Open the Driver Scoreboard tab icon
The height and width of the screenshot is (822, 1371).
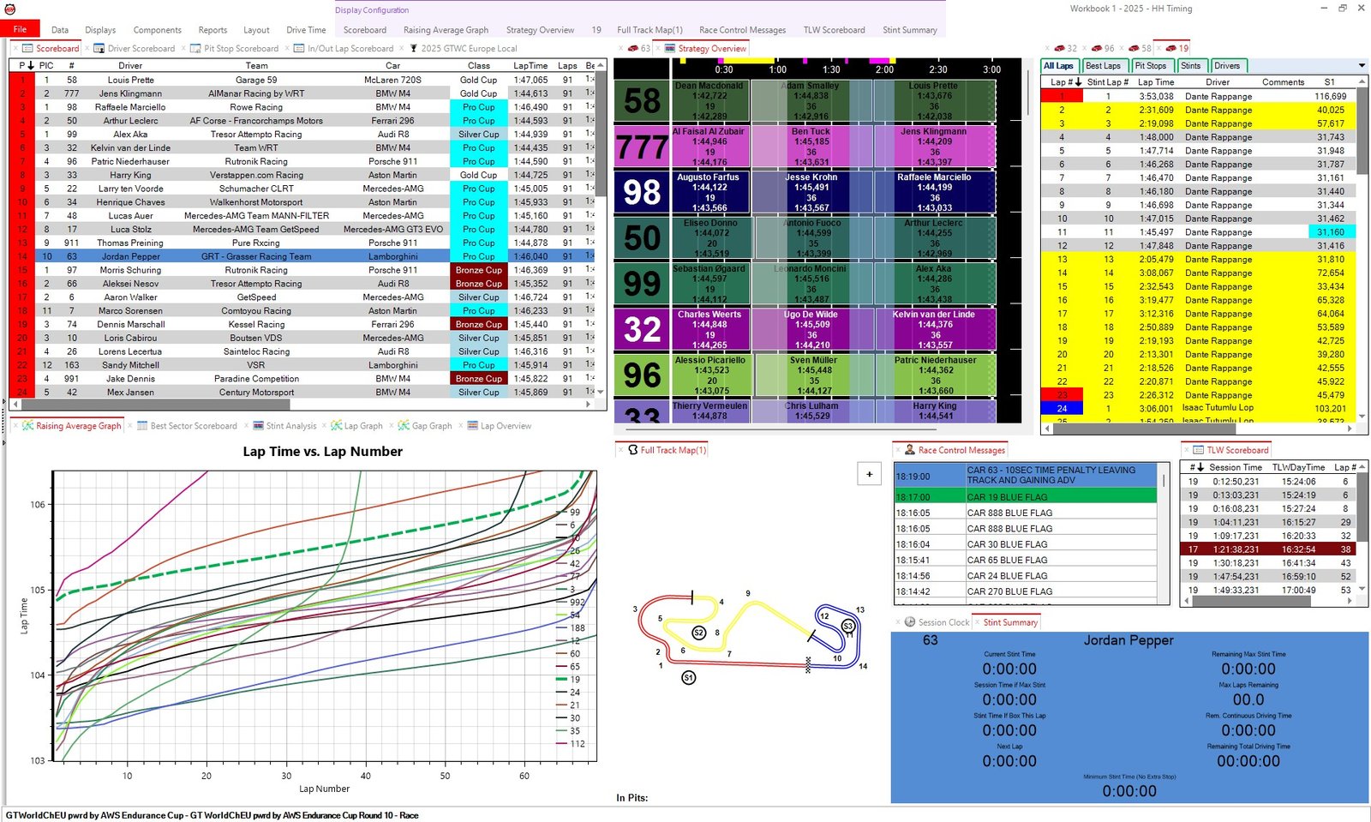coord(99,49)
